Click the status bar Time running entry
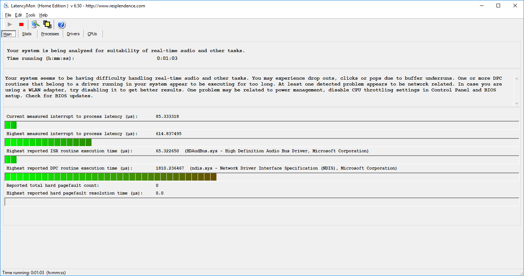Screen dimensions: 524x276 34,273
